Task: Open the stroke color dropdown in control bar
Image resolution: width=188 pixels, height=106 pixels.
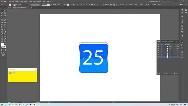Action: click(x=16, y=5)
